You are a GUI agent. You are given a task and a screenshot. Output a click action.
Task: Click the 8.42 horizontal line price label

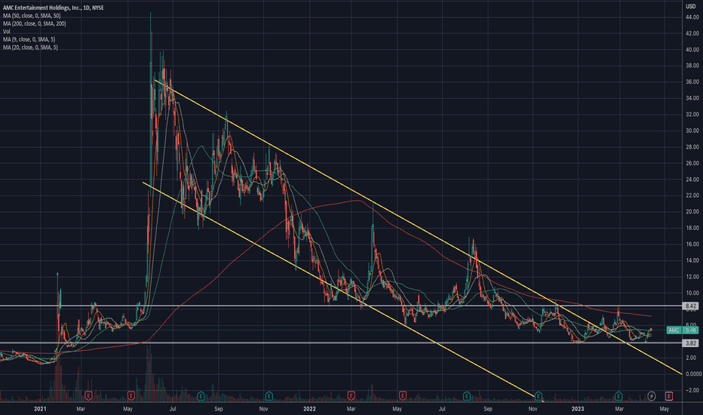(691, 306)
